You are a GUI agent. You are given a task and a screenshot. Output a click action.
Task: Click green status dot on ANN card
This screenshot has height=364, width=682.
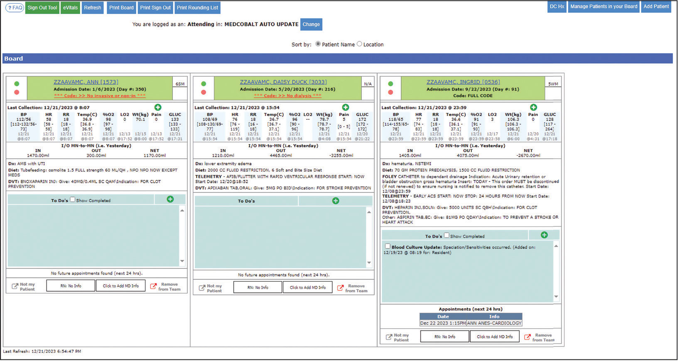click(17, 84)
